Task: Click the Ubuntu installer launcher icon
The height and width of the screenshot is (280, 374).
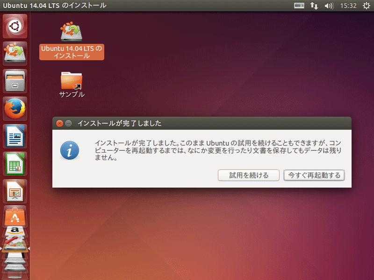Action: pos(15,54)
